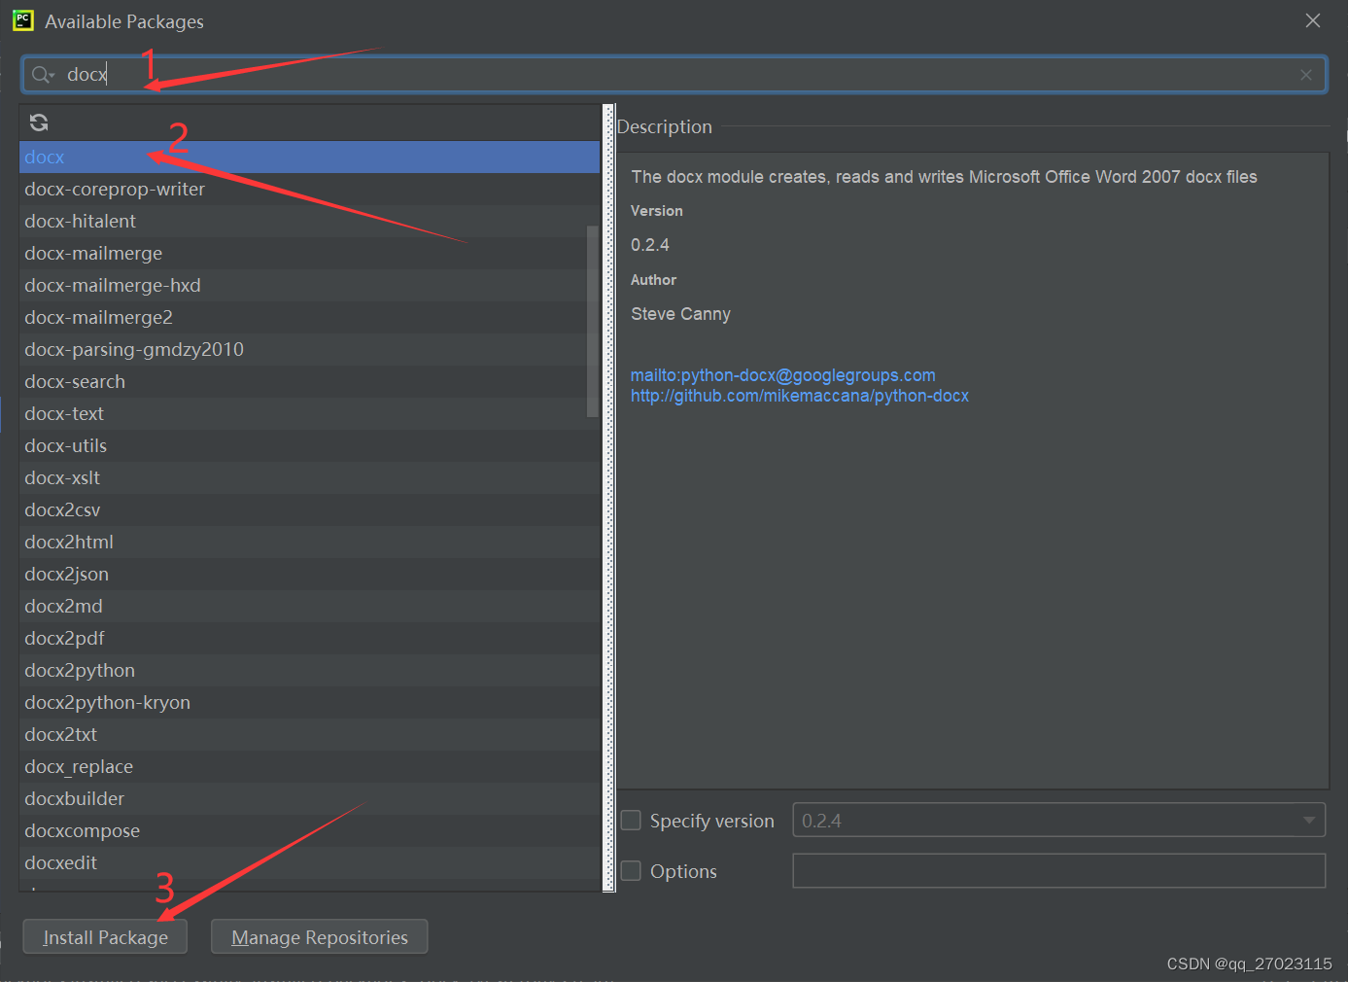Click the Install Package button
The width and height of the screenshot is (1348, 982).
pyautogui.click(x=105, y=937)
